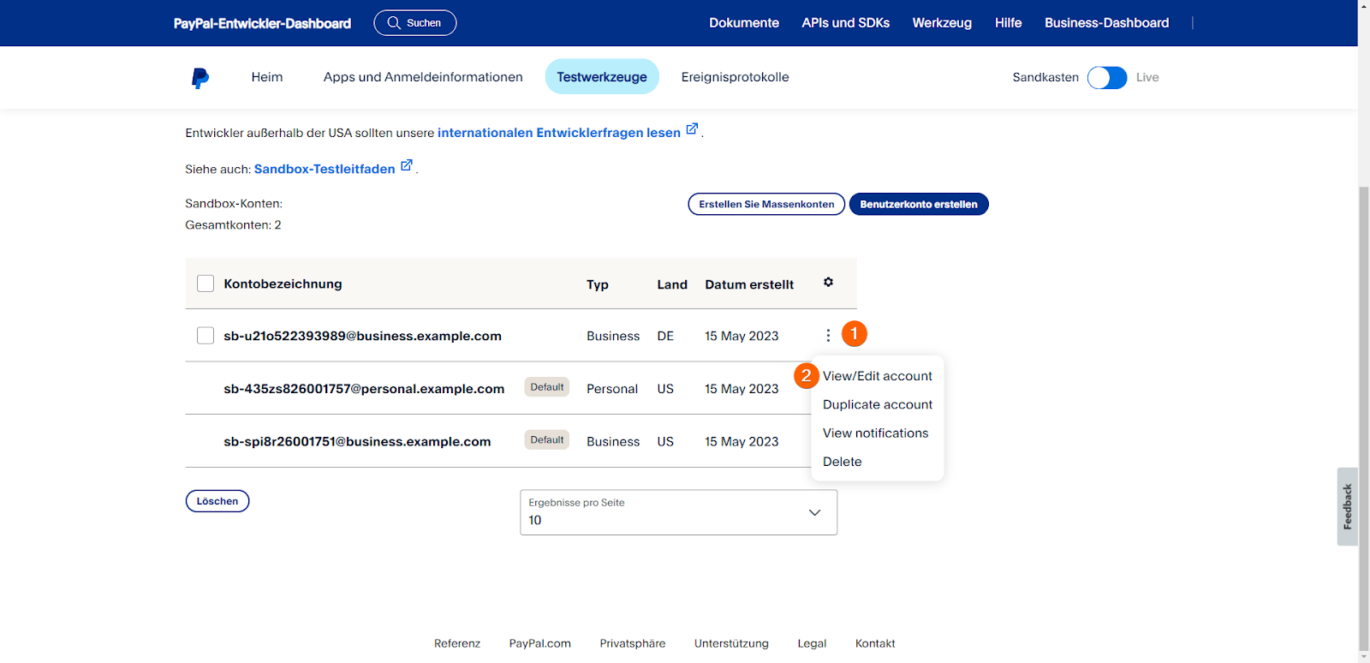Open the table column settings gear
Image resolution: width=1370 pixels, height=663 pixels.
(828, 282)
